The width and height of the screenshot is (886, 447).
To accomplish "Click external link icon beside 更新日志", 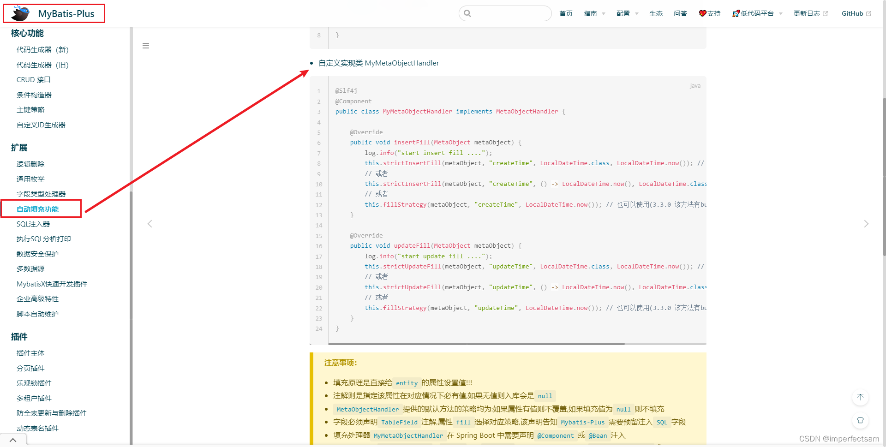I will (x=825, y=14).
